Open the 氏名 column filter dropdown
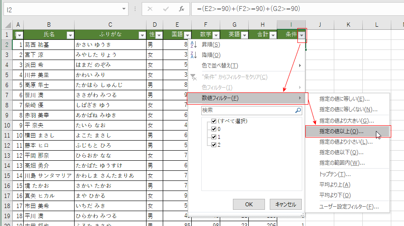 click(x=70, y=35)
